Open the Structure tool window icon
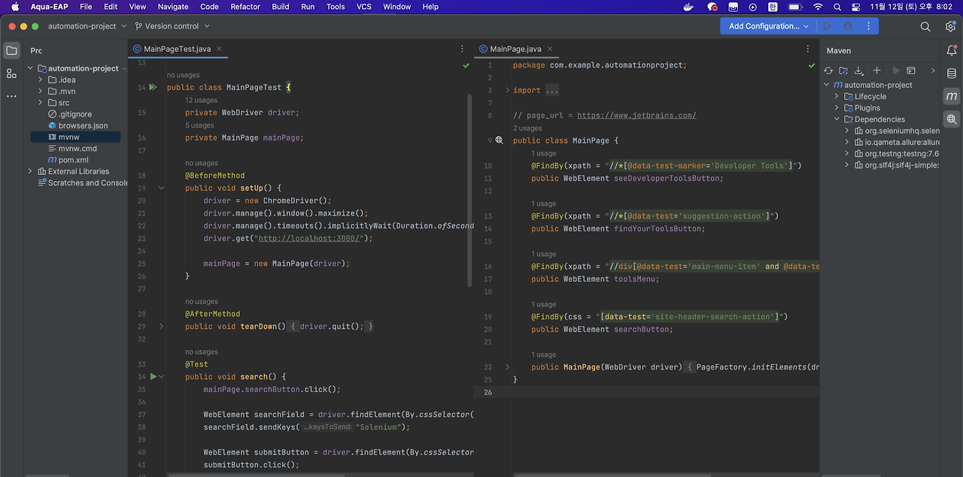Screen dimensions: 963x477 tap(11, 74)
